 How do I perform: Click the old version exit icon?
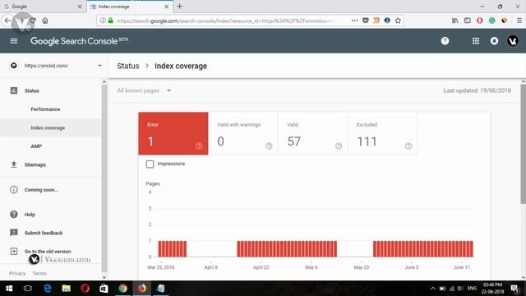14,251
